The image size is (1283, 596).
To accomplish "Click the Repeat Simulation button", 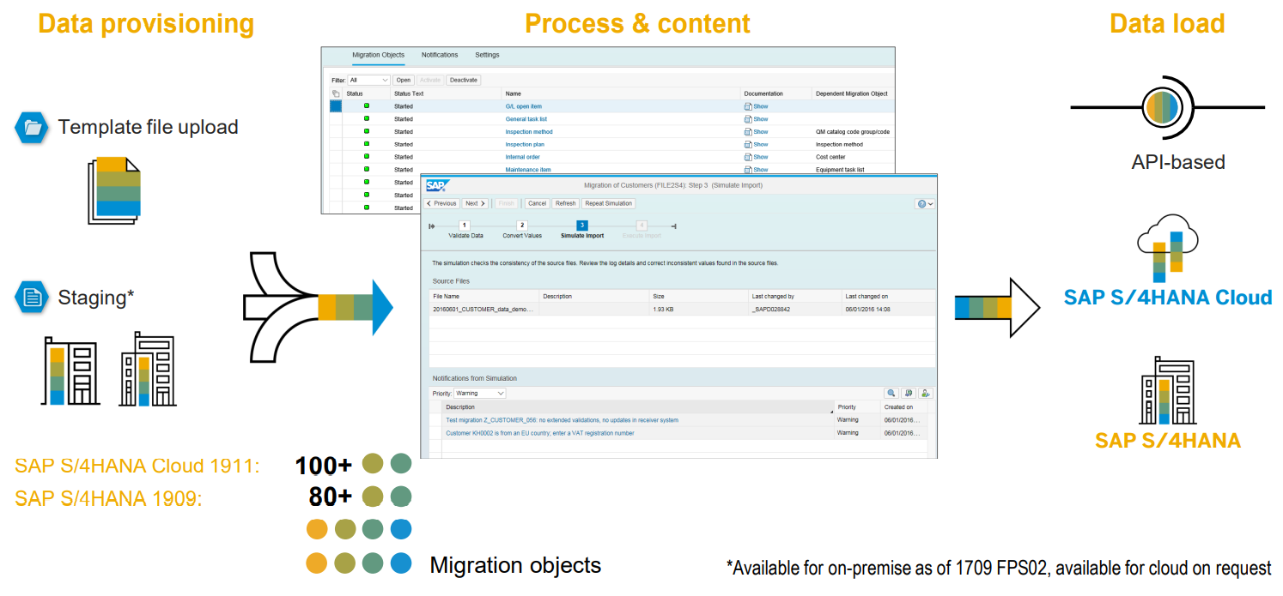I will [608, 203].
